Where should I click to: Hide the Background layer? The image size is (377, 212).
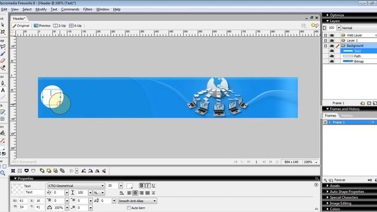tap(332, 46)
